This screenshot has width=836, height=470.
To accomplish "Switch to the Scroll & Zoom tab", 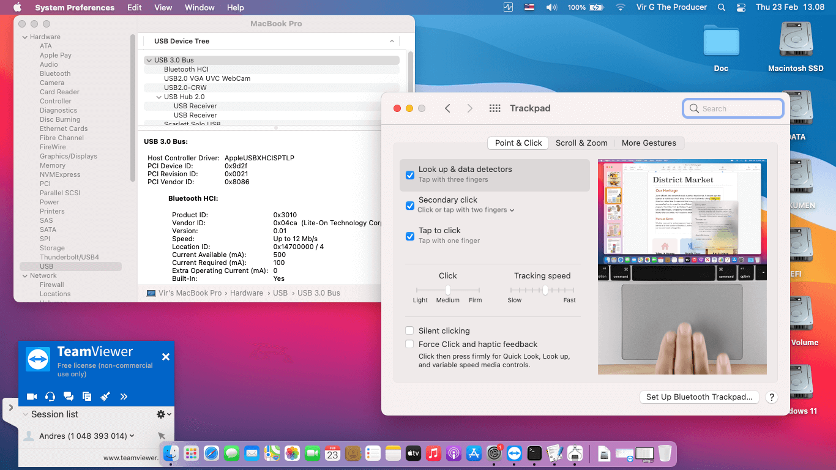I will (x=581, y=143).
